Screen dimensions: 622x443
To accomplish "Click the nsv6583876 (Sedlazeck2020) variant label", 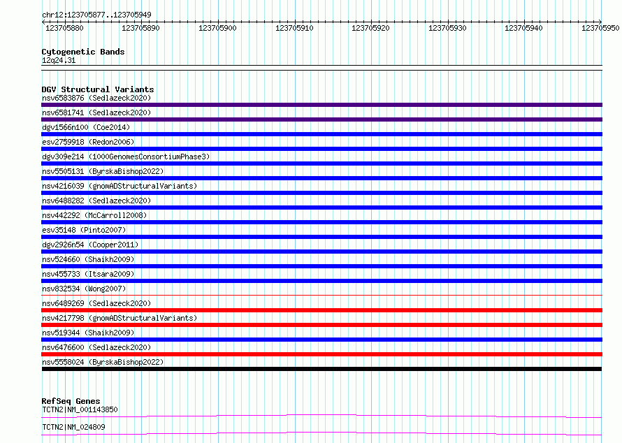I will 96,98.
